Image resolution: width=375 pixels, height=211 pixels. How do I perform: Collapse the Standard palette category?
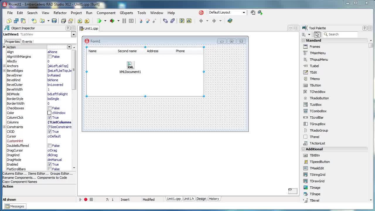304,40
